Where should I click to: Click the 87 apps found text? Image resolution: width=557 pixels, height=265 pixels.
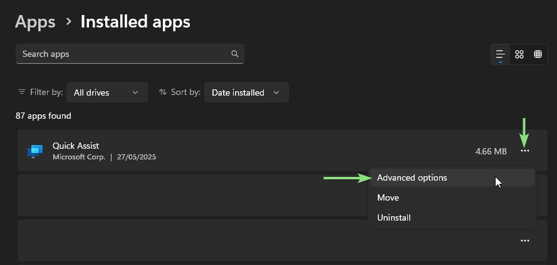pyautogui.click(x=43, y=116)
